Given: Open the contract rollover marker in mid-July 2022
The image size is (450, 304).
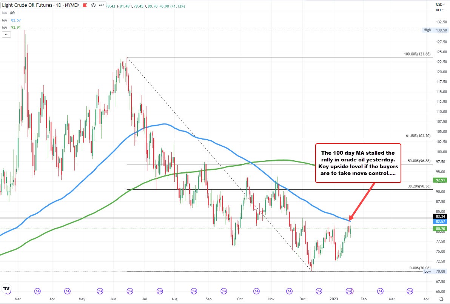Looking at the screenshot, I should (160, 292).
